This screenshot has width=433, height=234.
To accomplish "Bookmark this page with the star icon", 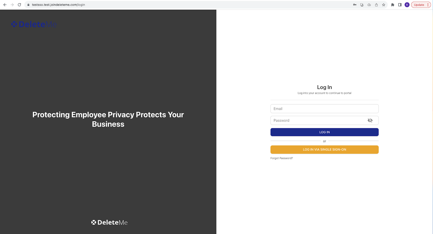I will point(383,5).
